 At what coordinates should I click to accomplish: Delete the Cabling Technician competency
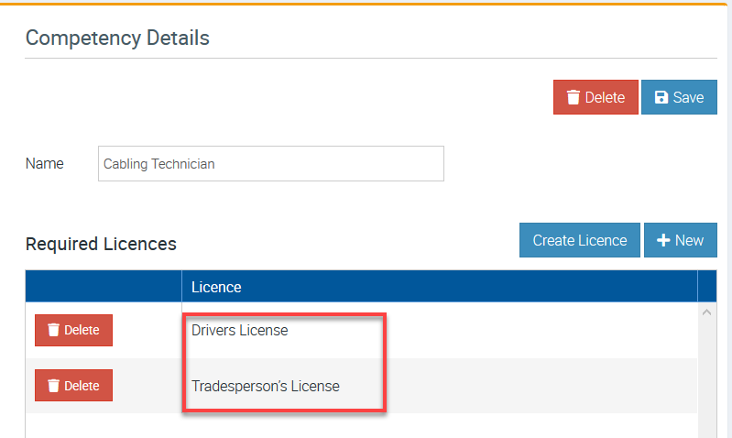[595, 97]
